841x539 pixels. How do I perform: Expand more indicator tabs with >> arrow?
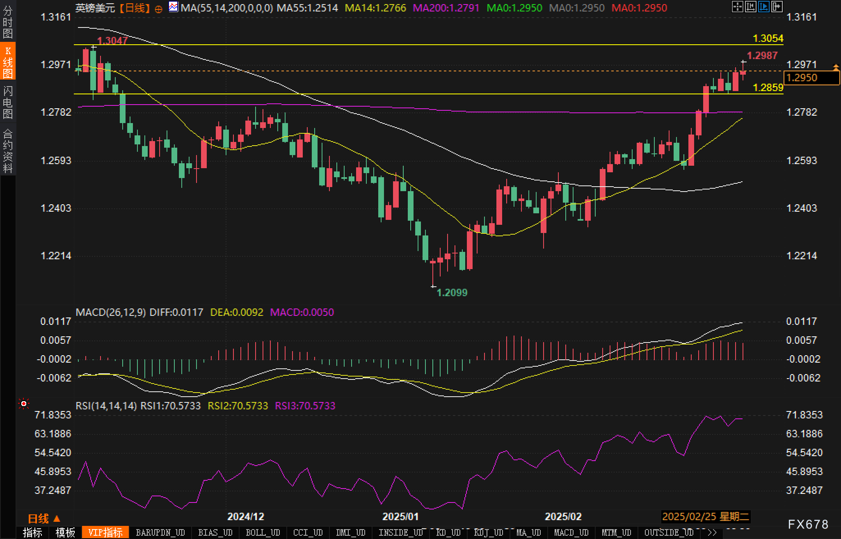tap(712, 532)
